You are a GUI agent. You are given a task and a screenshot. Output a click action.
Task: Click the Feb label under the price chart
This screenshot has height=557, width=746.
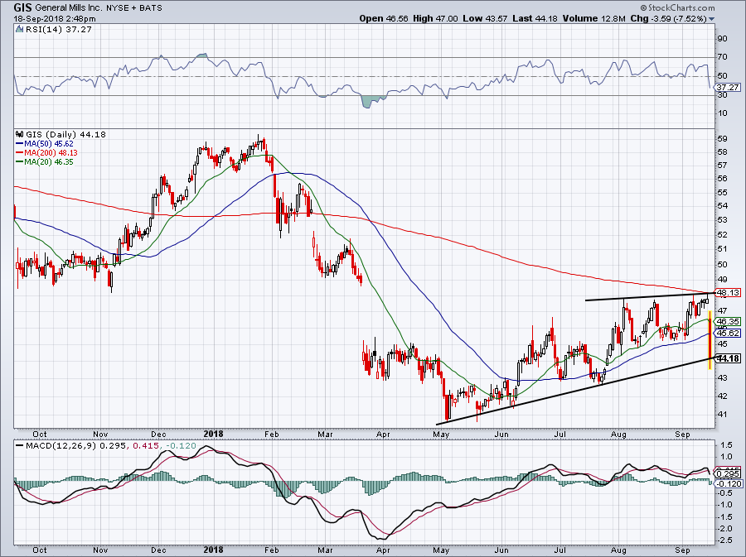[271, 434]
